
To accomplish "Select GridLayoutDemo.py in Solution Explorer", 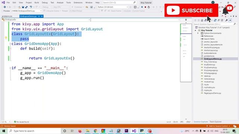I will [x=213, y=59].
